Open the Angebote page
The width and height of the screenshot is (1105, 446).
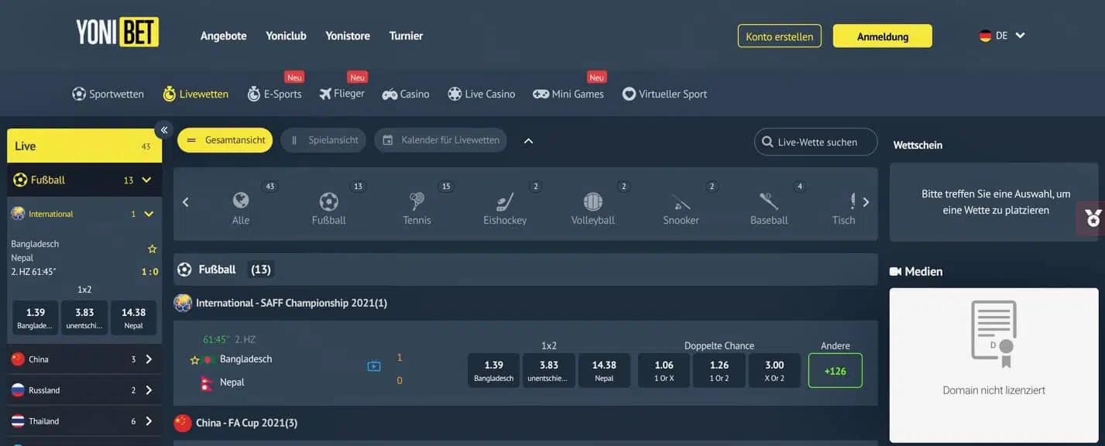(224, 36)
